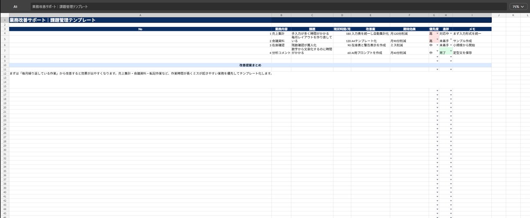The image size is (530, 218).
Task: Select cell 小規模から開始
Action: [x=472, y=45]
